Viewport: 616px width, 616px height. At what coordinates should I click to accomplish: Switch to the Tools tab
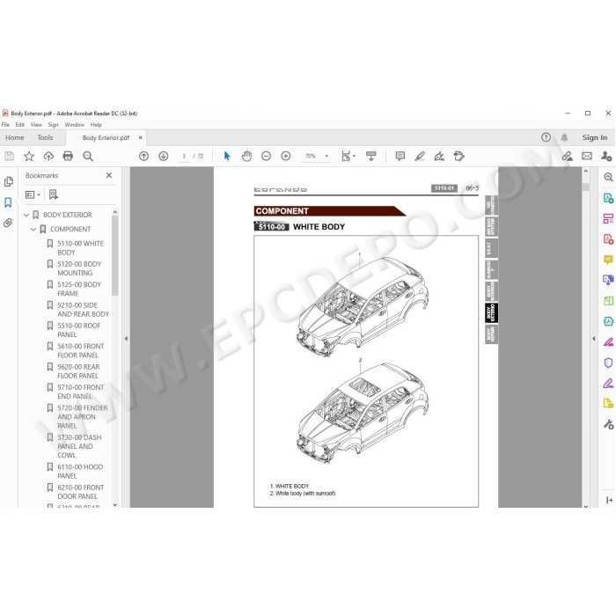pyautogui.click(x=45, y=137)
